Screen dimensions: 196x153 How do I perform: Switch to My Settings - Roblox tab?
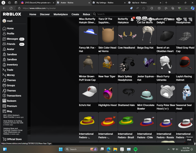tap(109, 3)
